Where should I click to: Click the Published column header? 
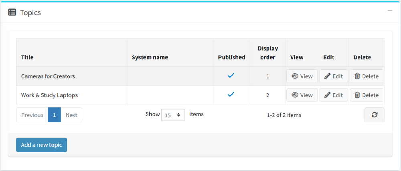click(231, 57)
